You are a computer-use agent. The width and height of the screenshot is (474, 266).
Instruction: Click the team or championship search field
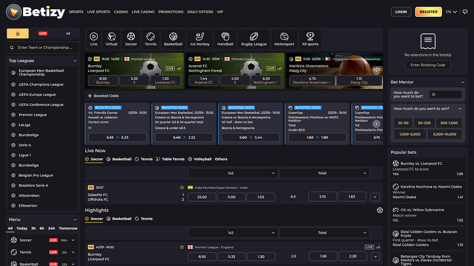[x=43, y=48]
